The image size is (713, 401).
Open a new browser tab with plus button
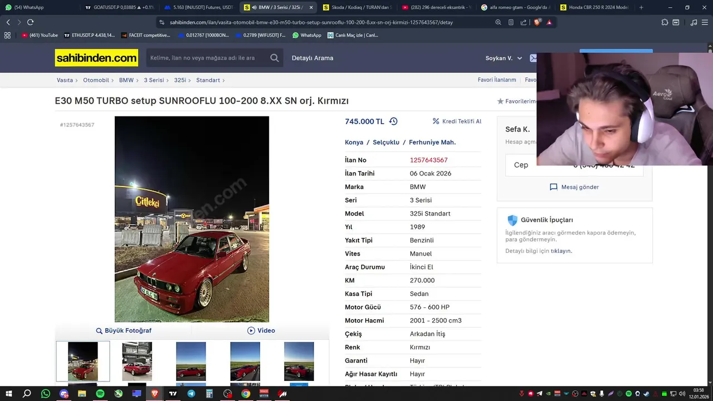coord(641,7)
